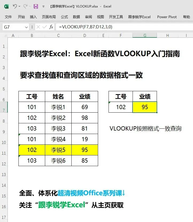The width and height of the screenshot is (193, 222).
Task: Open Customize Quick Access Toolbar dropdown
Action: coord(44,6)
